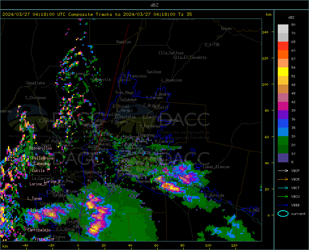Click the blue VBBB arrow legend icon
Viewport: 309px width, 250px height.
pos(283,205)
